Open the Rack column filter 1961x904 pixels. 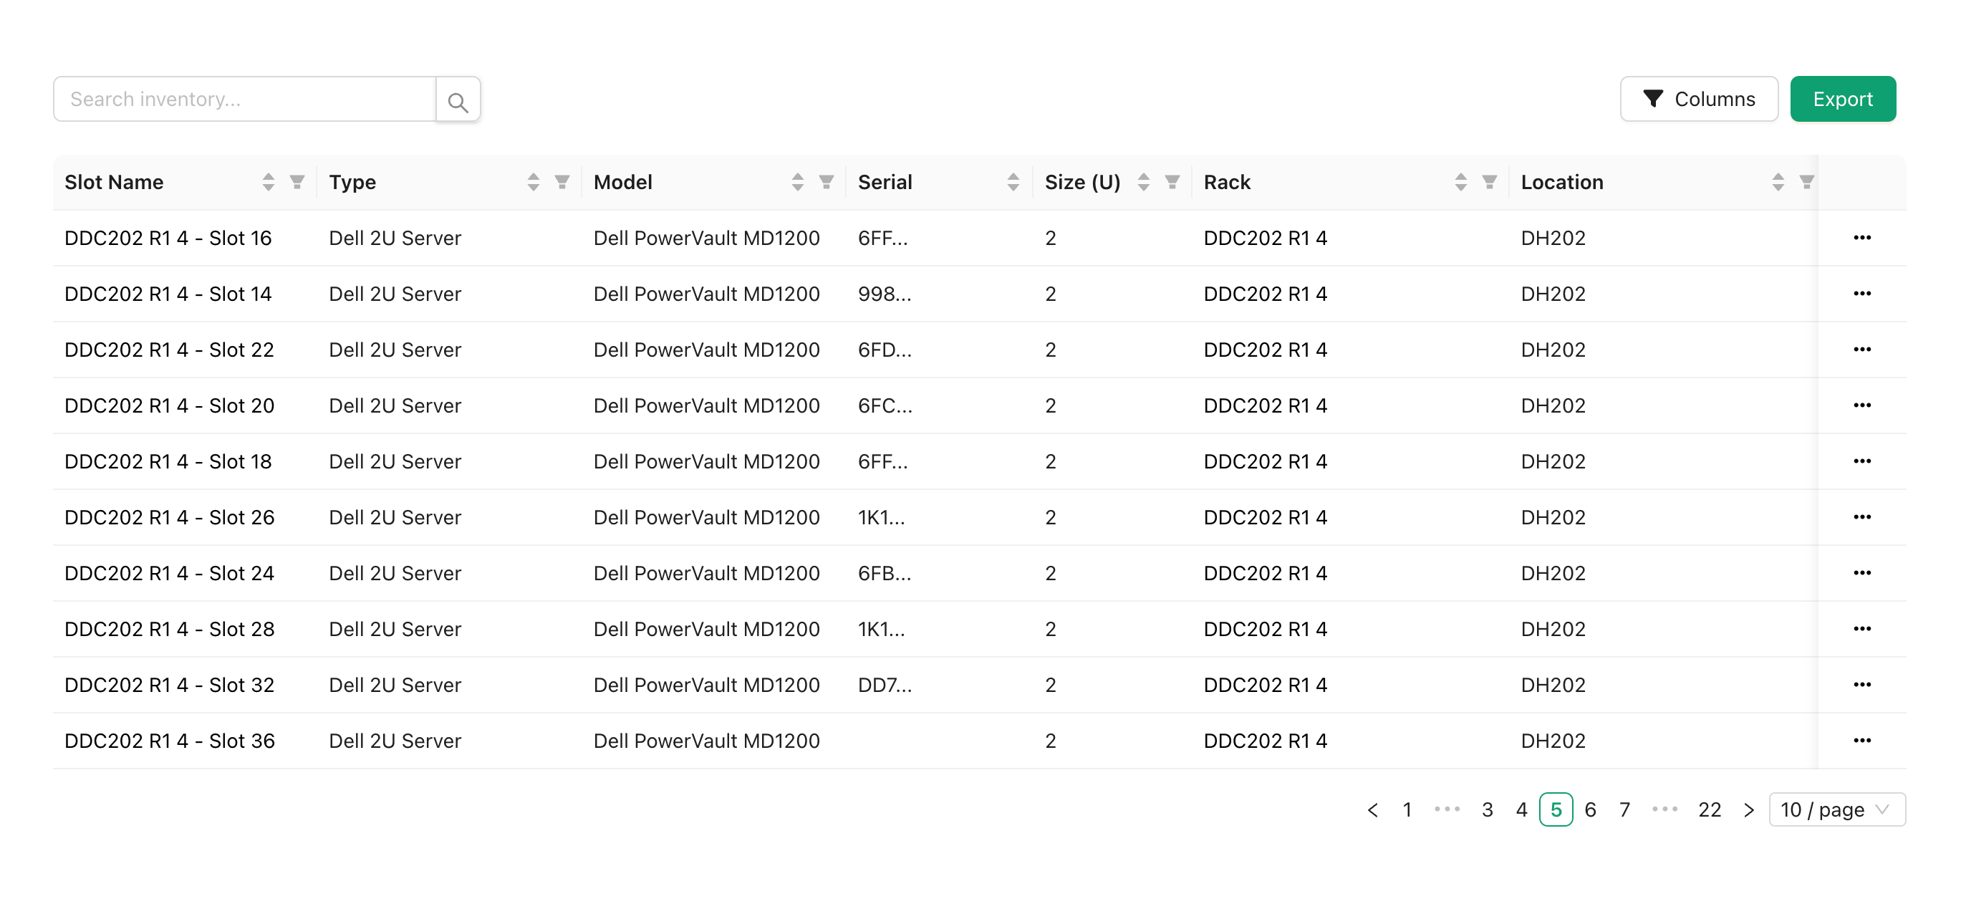coord(1489,182)
